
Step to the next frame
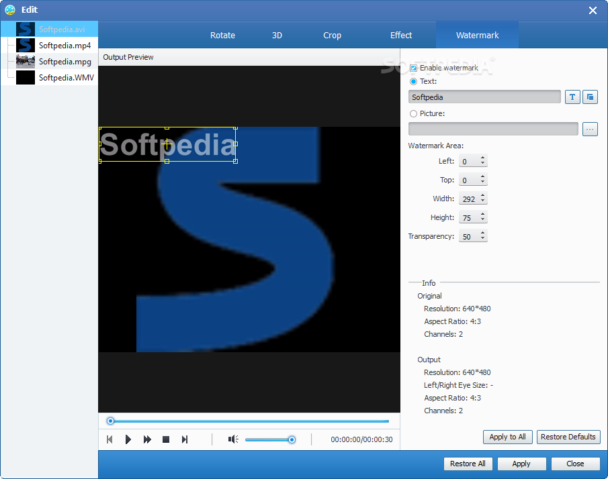click(185, 439)
